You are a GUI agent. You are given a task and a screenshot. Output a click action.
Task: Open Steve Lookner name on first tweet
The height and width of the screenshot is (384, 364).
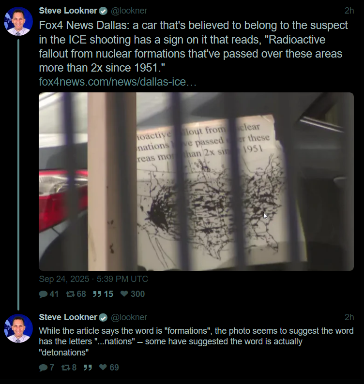click(x=68, y=11)
